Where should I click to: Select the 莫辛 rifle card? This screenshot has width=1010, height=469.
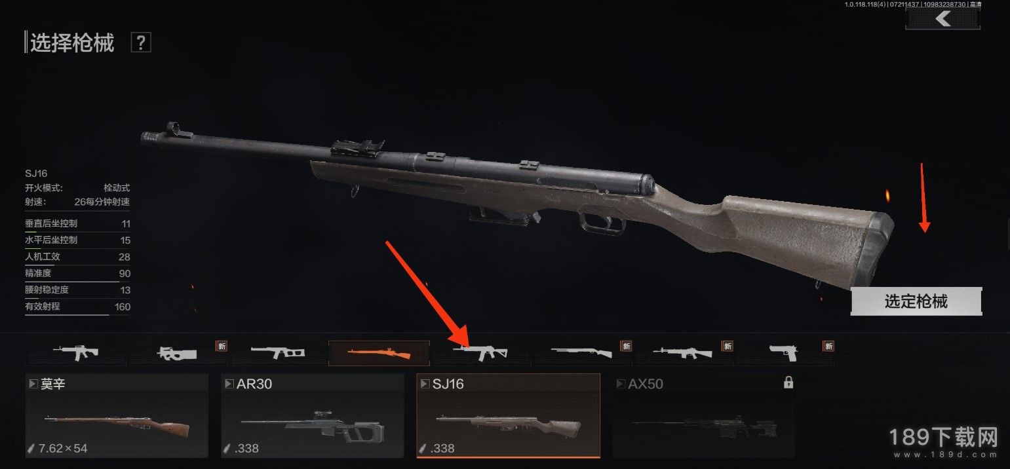pyautogui.click(x=117, y=415)
